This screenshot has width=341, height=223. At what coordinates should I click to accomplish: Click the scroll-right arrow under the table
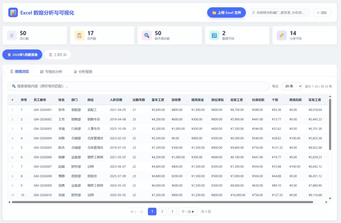click(x=326, y=202)
